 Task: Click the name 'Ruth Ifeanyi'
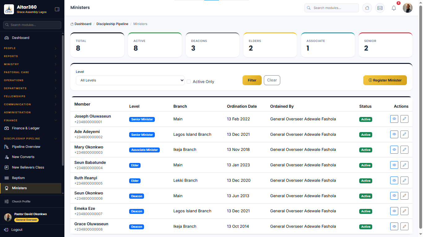[x=86, y=178]
